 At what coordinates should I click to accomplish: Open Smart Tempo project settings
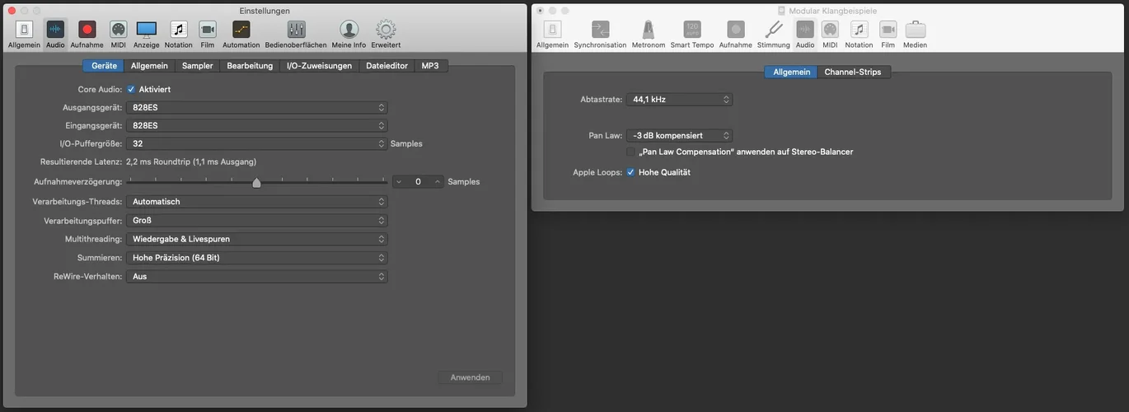pyautogui.click(x=692, y=34)
